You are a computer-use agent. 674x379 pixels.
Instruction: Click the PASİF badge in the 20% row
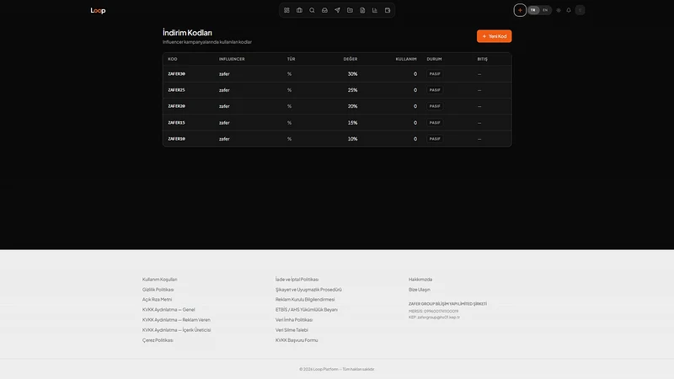click(435, 106)
